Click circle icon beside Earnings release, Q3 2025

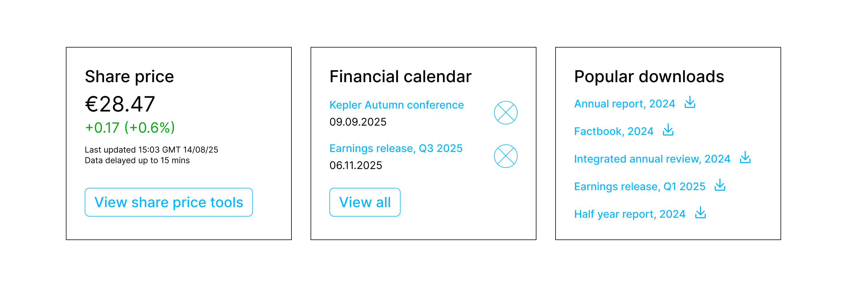point(506,156)
